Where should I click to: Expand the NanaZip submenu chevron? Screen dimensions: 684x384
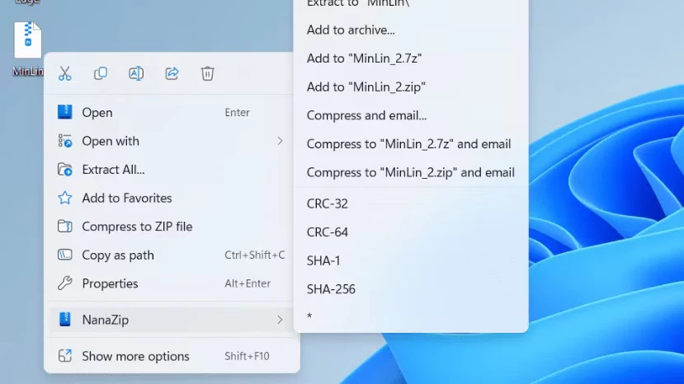tap(280, 320)
